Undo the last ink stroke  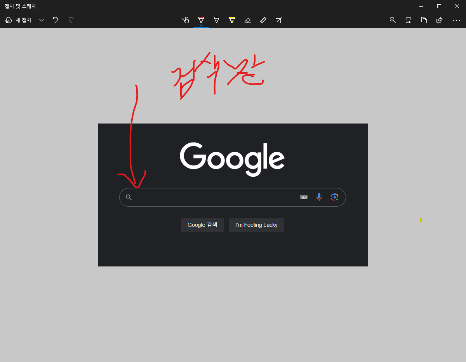click(56, 20)
